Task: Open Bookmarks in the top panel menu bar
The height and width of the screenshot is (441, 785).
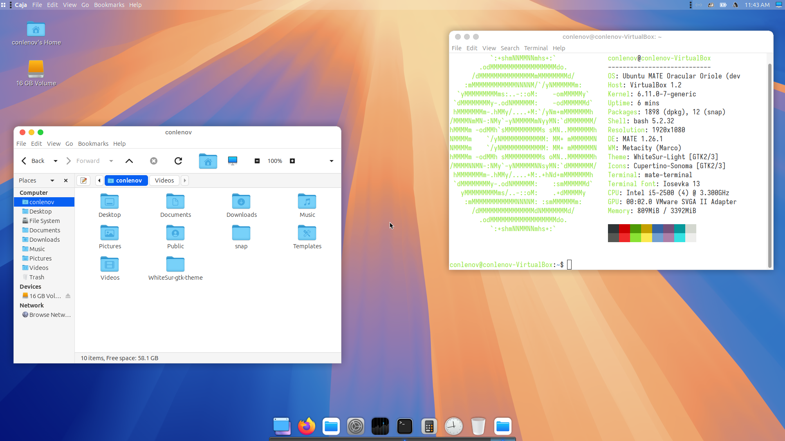Action: [109, 5]
